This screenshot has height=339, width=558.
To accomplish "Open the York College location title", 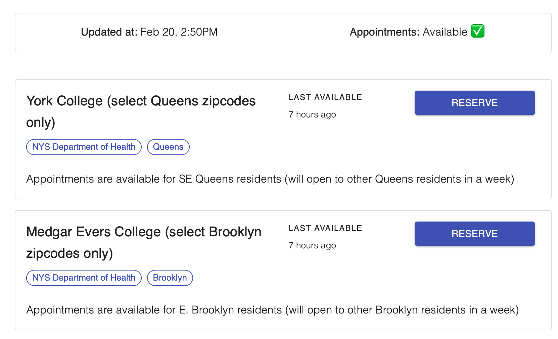I will pyautogui.click(x=141, y=111).
